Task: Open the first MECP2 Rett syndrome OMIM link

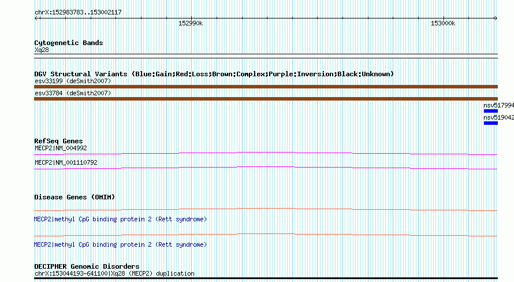Action: pos(120,220)
